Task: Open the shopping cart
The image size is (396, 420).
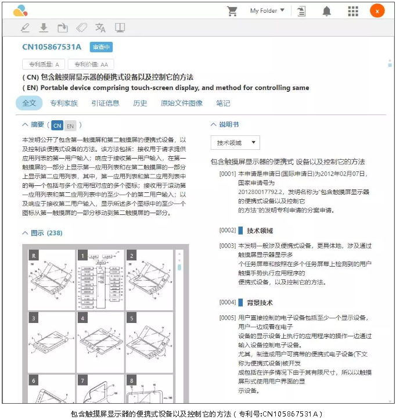Action: click(232, 11)
